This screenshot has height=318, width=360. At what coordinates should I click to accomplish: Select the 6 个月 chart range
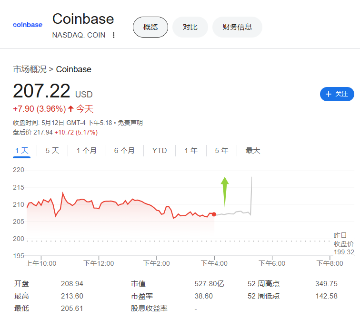tap(124, 151)
